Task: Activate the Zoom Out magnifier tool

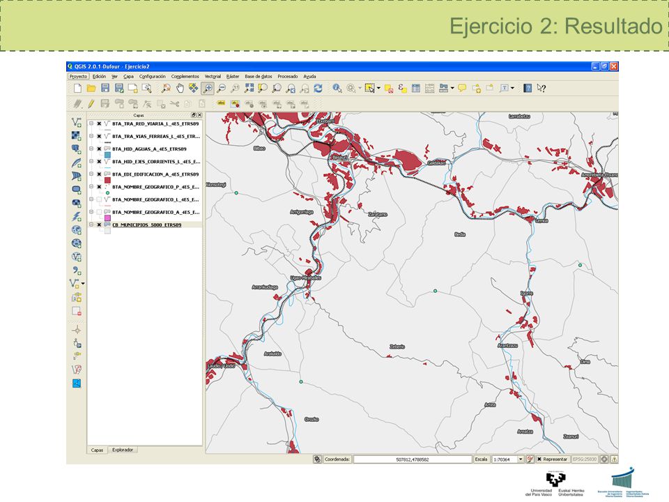Action: 222,89
